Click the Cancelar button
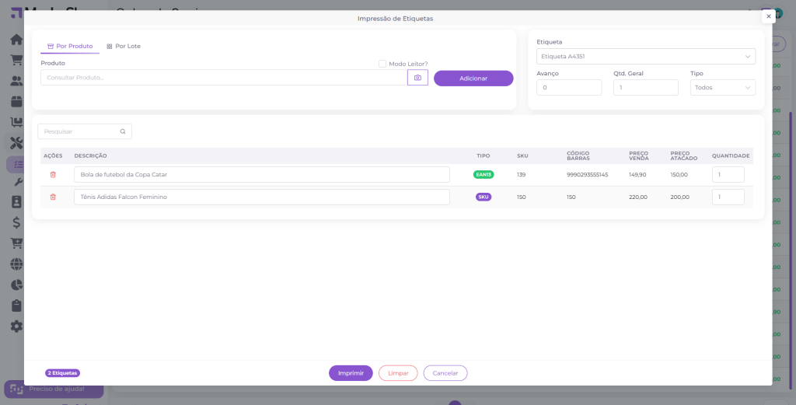The width and height of the screenshot is (796, 405). (445, 373)
